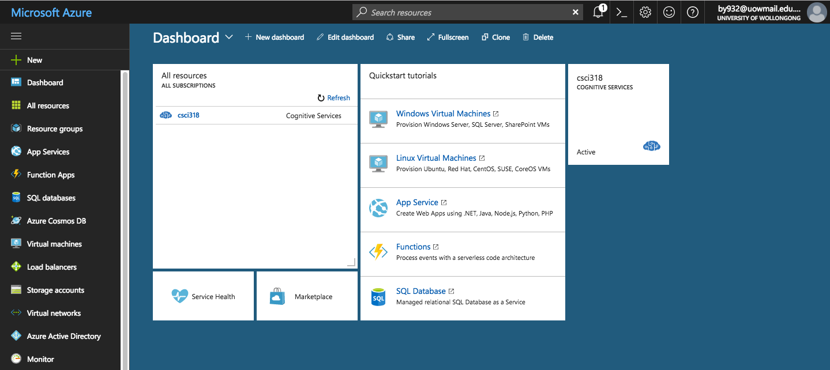Viewport: 830px width, 370px height.
Task: Switch dashboard to Fullscreen
Action: (448, 37)
